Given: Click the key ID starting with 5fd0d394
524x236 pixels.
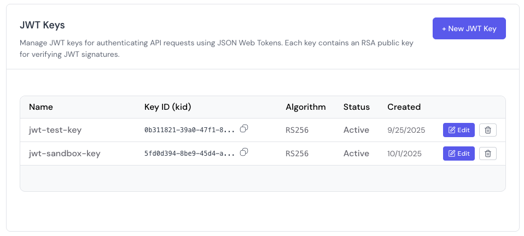Looking at the screenshot, I should click(x=189, y=154).
